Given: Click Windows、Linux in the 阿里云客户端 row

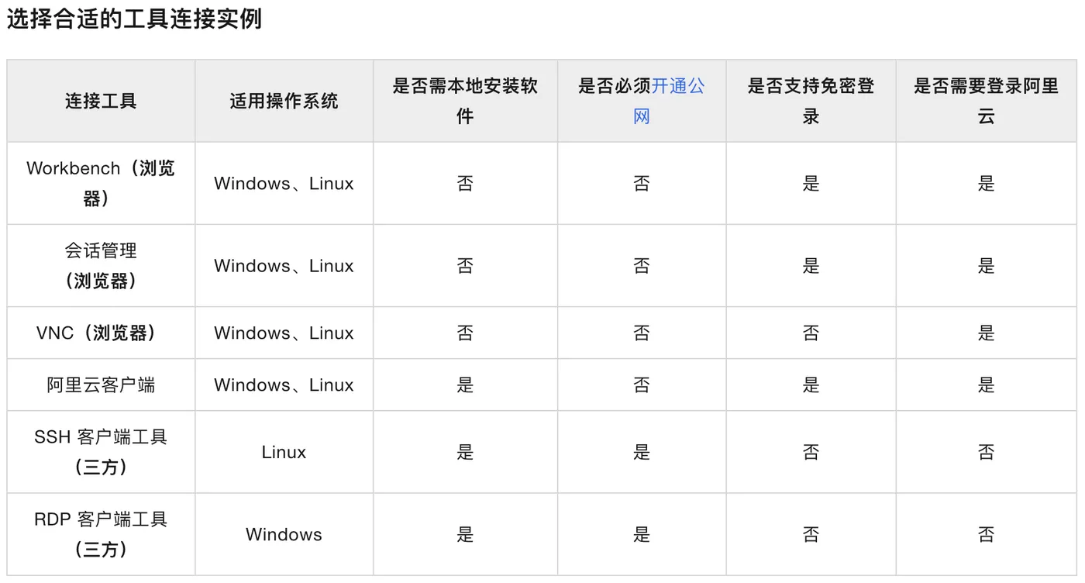Looking at the screenshot, I should click(284, 385).
